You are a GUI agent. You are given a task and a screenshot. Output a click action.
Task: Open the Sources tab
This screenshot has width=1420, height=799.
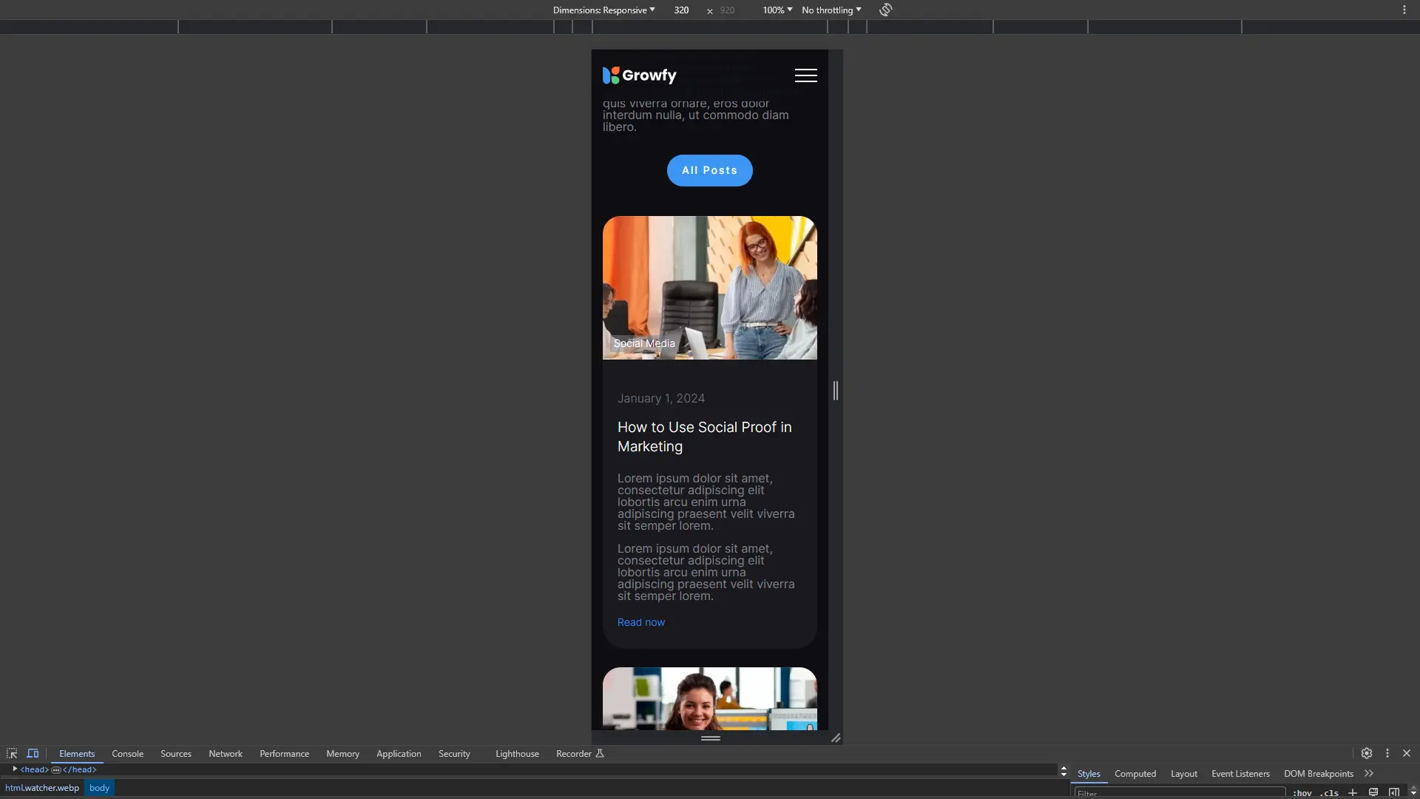[x=176, y=753]
